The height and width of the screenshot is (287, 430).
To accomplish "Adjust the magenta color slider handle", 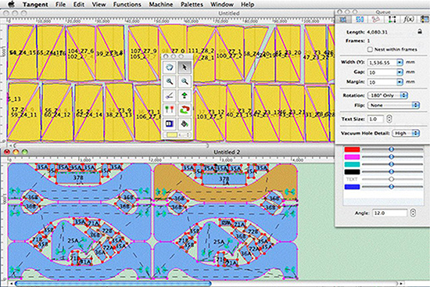I will coord(392,156).
